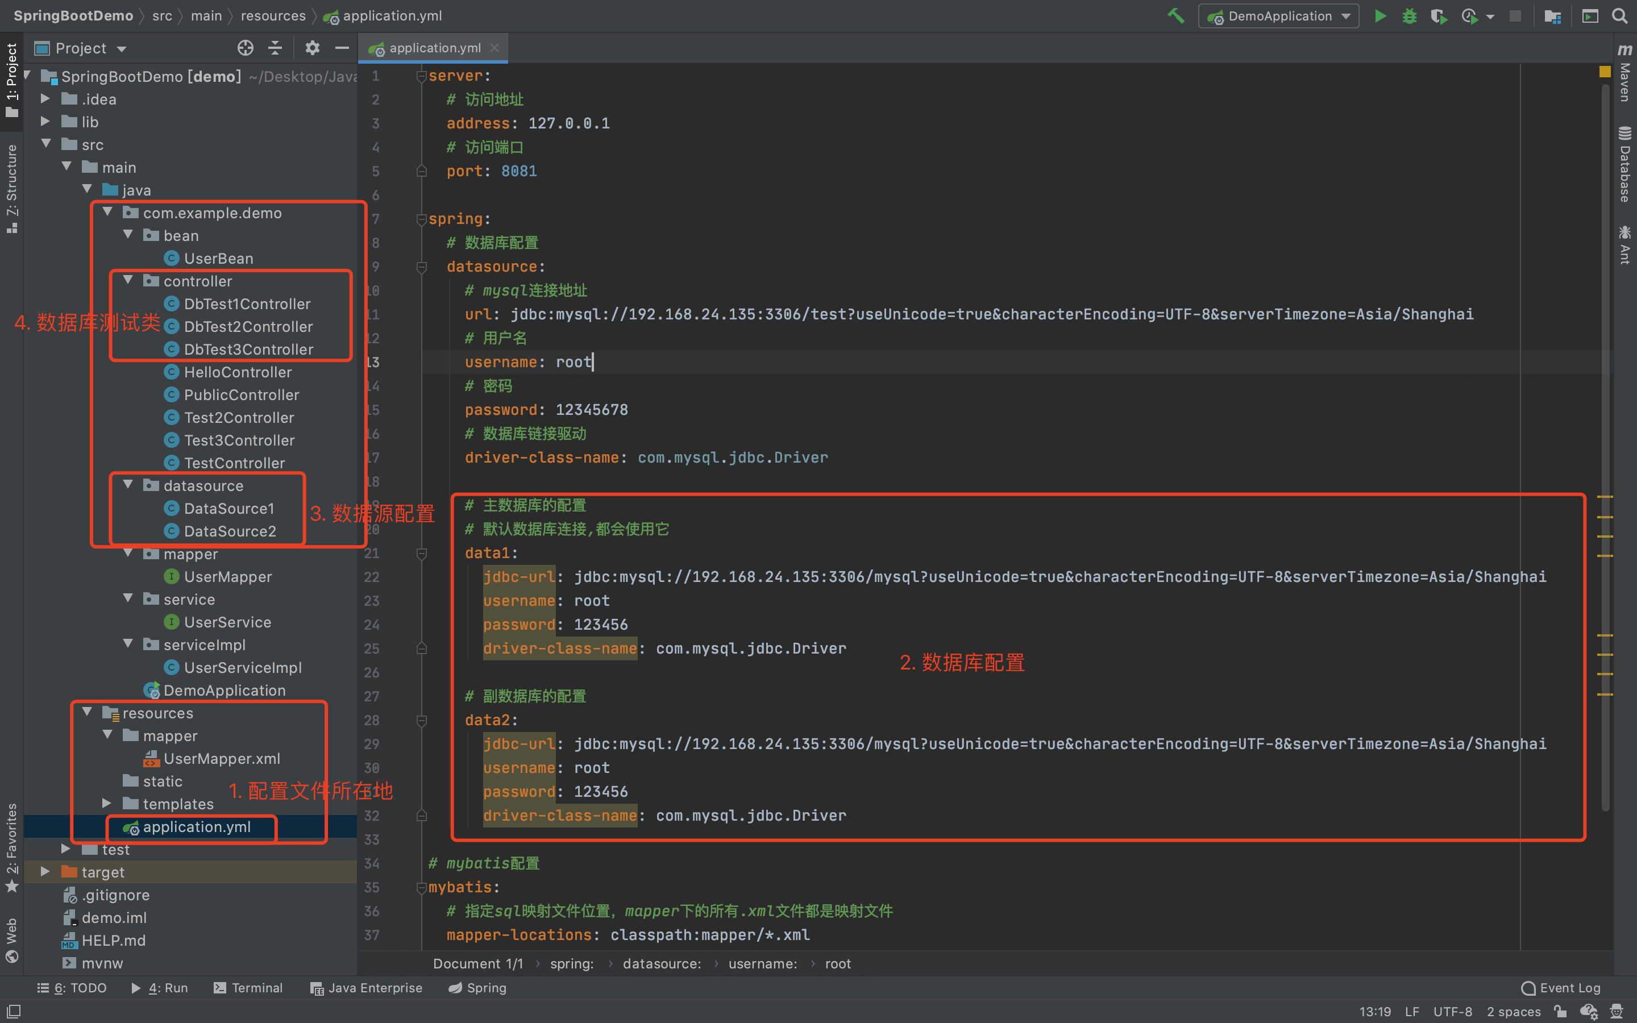
Task: Hide the Project panel with minus icon
Action: (342, 48)
